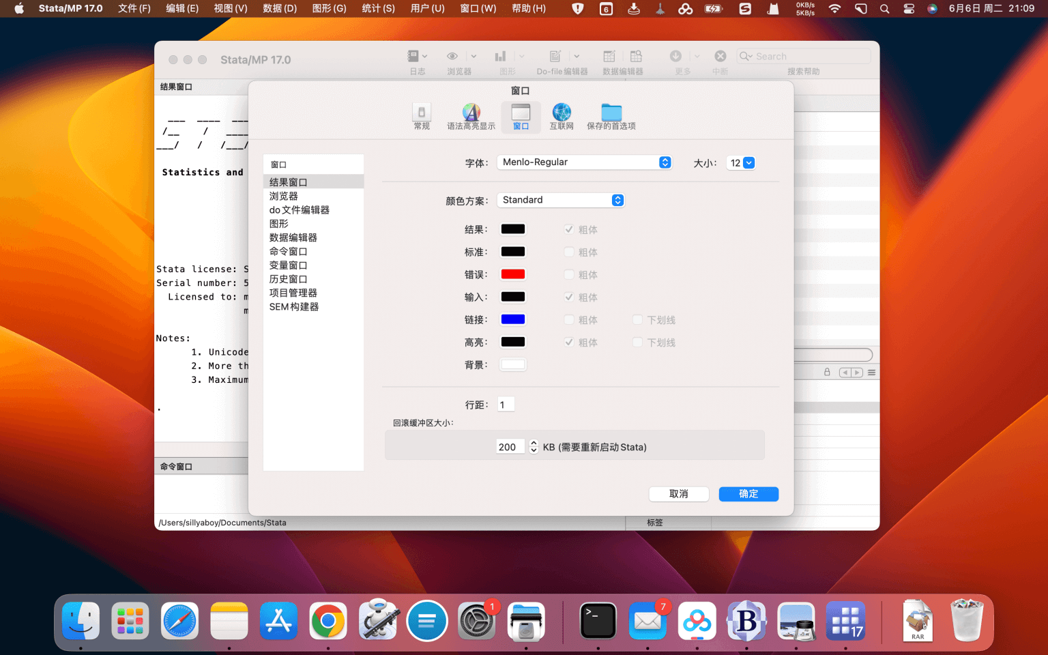Viewport: 1048px width, 655px height.
Task: Open the 字体 dropdown showing Menlo-Regular
Action: [584, 162]
